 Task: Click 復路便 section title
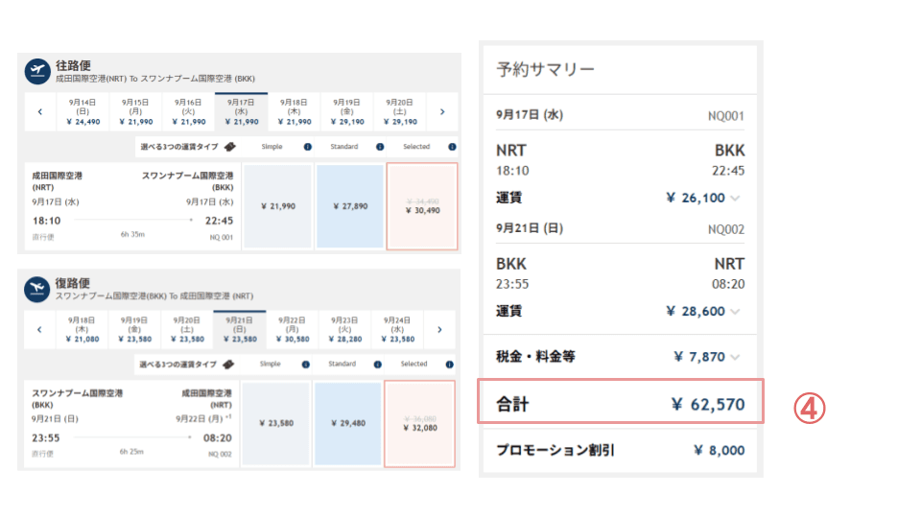click(73, 282)
